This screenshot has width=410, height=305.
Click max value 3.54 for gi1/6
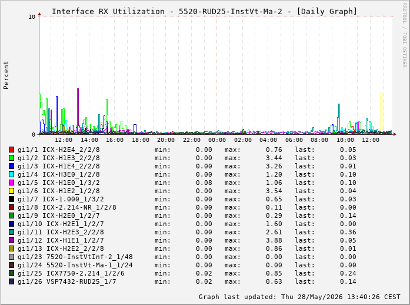coord(274,191)
